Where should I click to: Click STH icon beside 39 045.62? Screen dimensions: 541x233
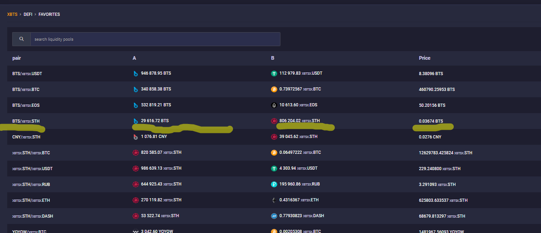tap(274, 137)
